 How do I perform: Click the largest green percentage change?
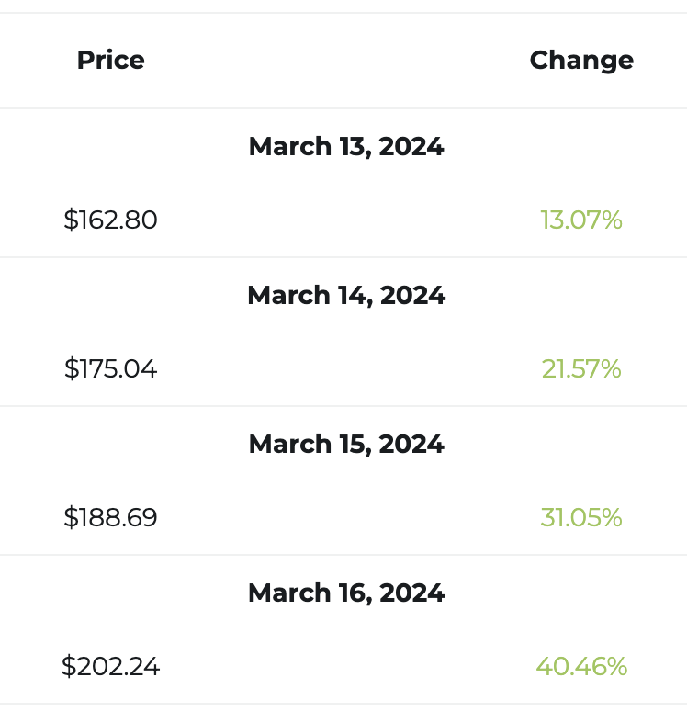point(581,667)
